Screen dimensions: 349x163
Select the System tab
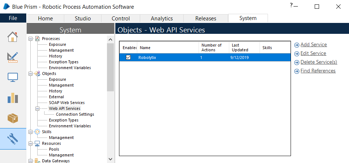tap(248, 18)
